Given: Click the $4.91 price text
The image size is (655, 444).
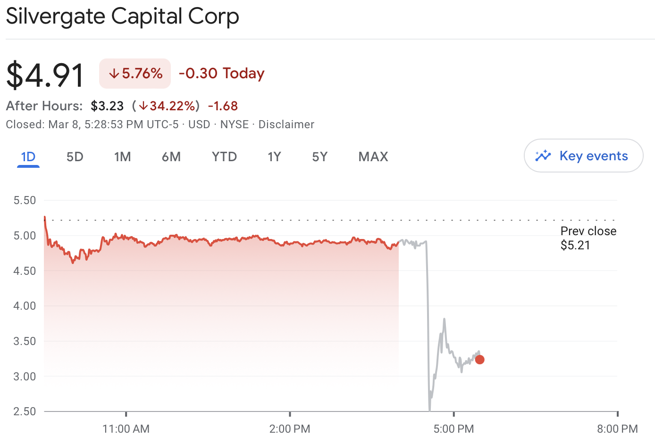Looking at the screenshot, I should pyautogui.click(x=45, y=74).
